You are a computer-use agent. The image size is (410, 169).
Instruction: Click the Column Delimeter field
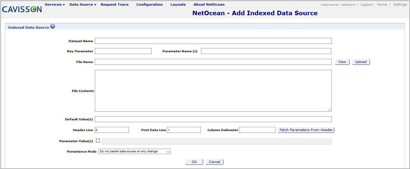coord(257,130)
